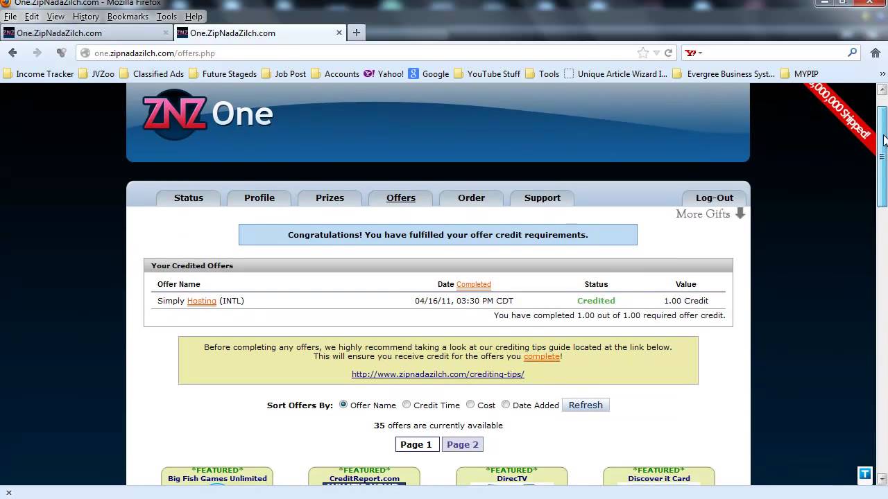This screenshot has width=888, height=499.
Task: Click the Page 1 button
Action: (x=416, y=444)
